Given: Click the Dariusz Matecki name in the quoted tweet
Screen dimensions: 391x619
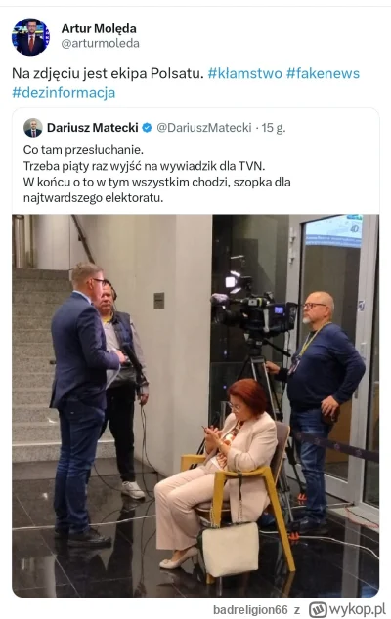Looking at the screenshot, I should 93,128.
